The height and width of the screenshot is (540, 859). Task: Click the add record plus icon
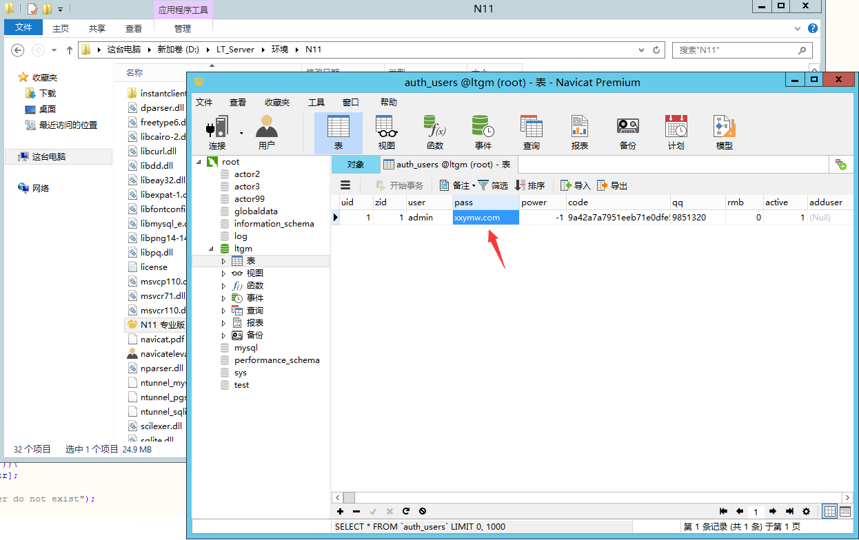(x=340, y=512)
